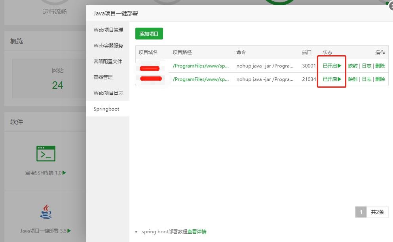Open the Web项目日志 tab
Image resolution: width=393 pixels, height=242 pixels.
click(108, 93)
